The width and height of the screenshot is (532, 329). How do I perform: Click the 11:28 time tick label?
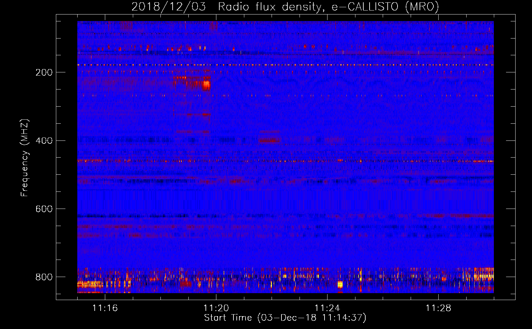pyautogui.click(x=438, y=308)
